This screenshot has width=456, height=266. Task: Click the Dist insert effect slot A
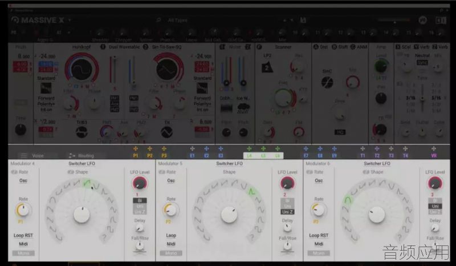pyautogui.click(x=321, y=47)
